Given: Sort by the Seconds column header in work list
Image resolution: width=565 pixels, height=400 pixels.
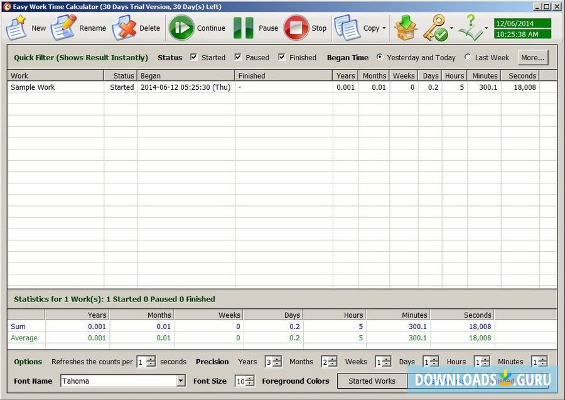Looking at the screenshot, I should click(x=520, y=76).
